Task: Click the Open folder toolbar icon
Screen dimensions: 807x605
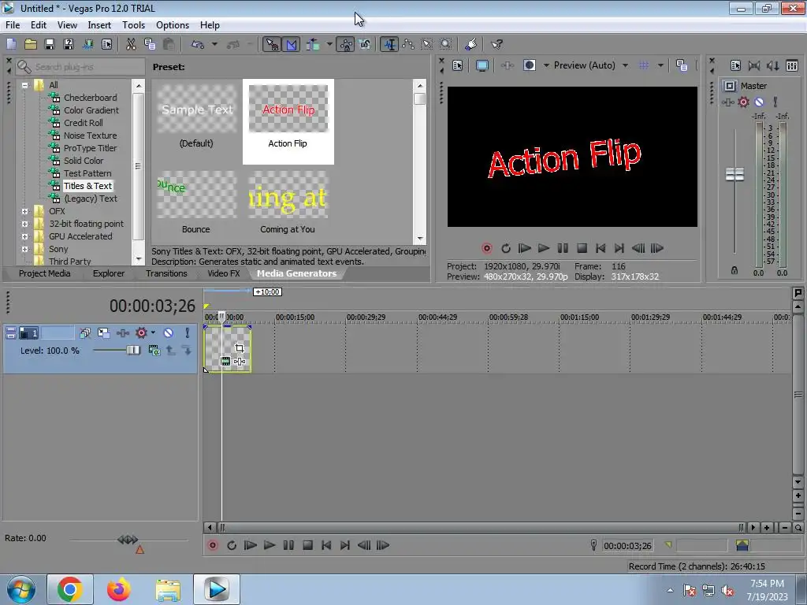Action: [31, 45]
